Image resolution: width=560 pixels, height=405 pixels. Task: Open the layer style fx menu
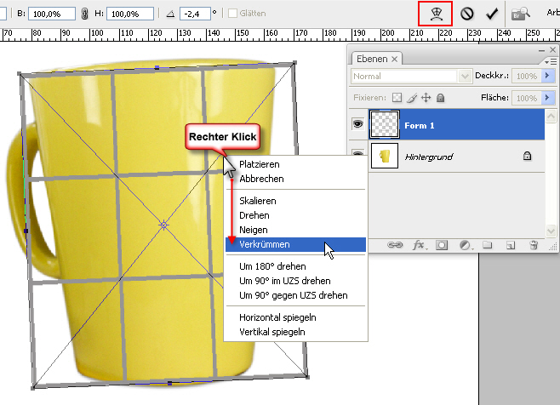419,245
